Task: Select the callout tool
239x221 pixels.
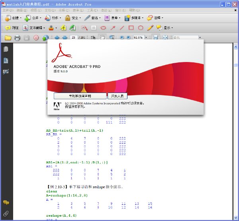Action: tap(84, 28)
